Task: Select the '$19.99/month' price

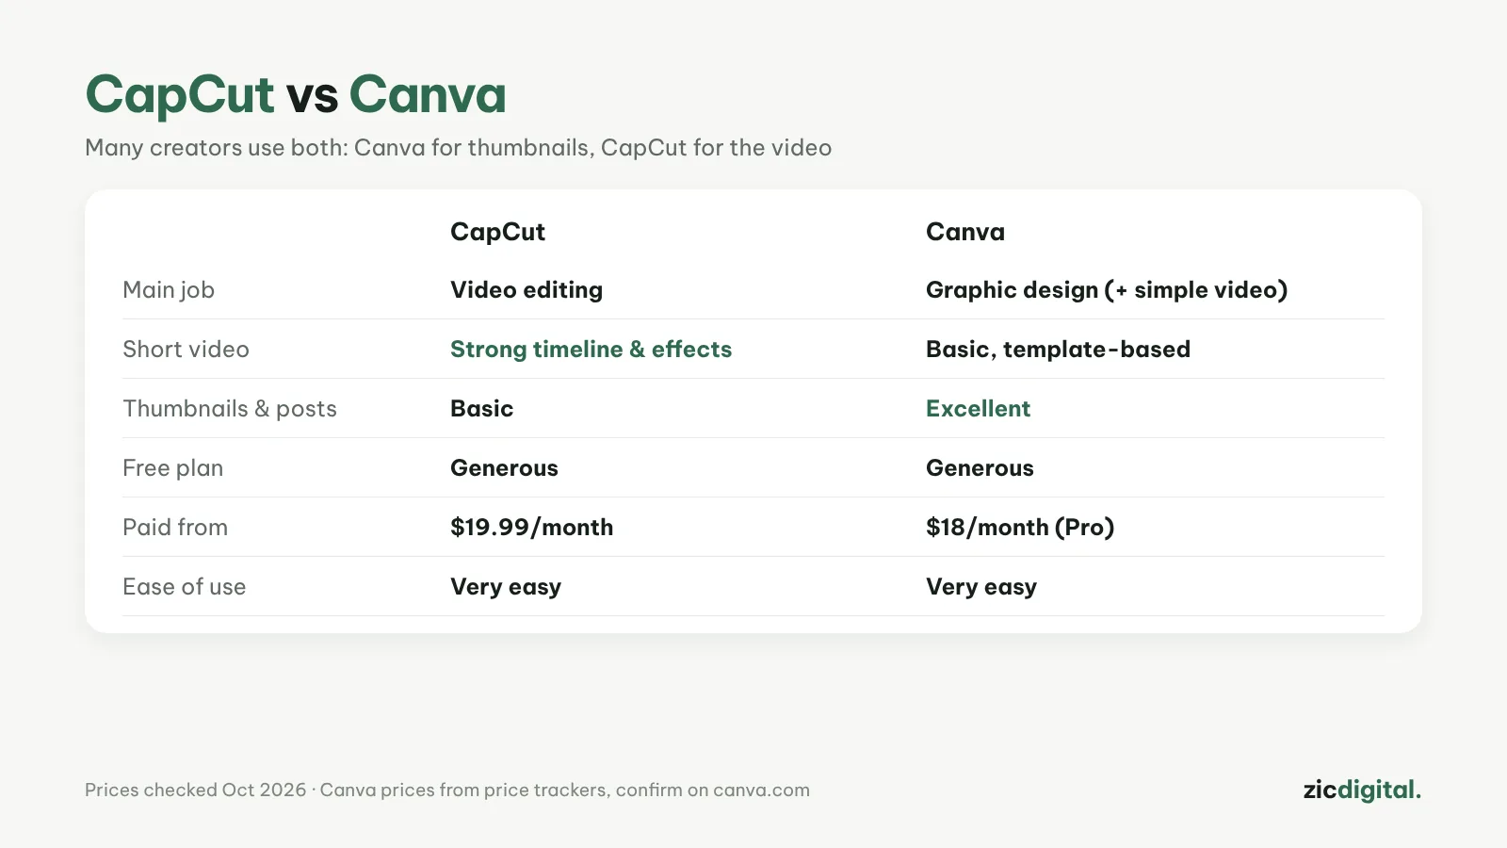Action: click(531, 528)
